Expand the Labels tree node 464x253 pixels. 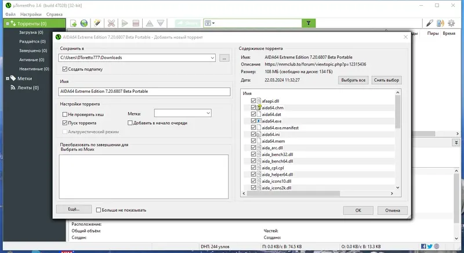point(8,79)
